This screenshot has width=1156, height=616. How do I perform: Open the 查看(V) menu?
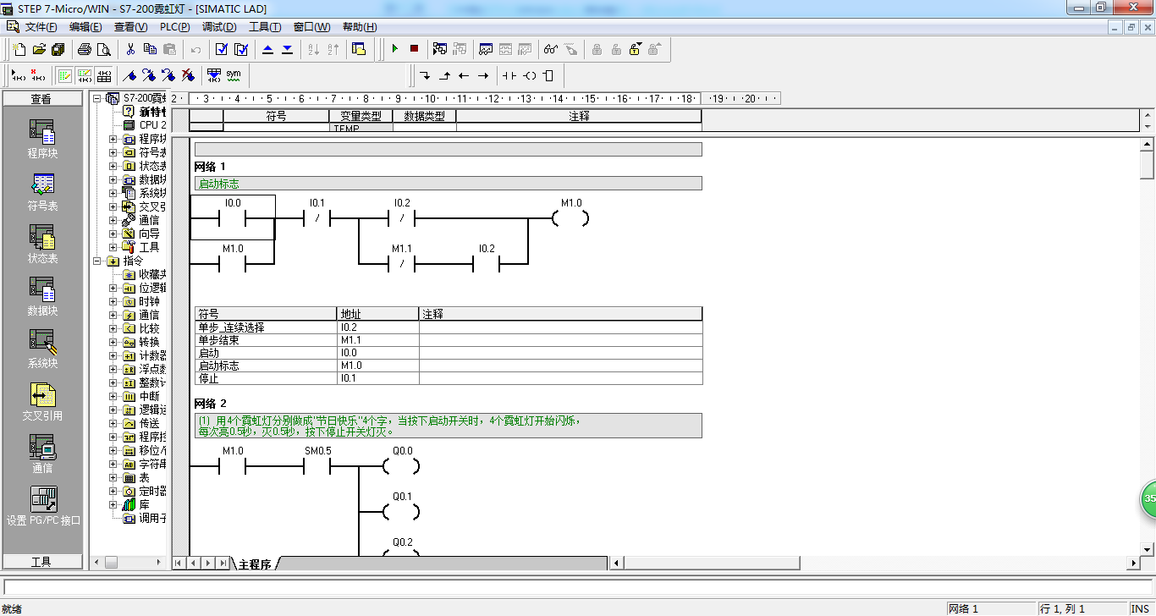pyautogui.click(x=130, y=27)
